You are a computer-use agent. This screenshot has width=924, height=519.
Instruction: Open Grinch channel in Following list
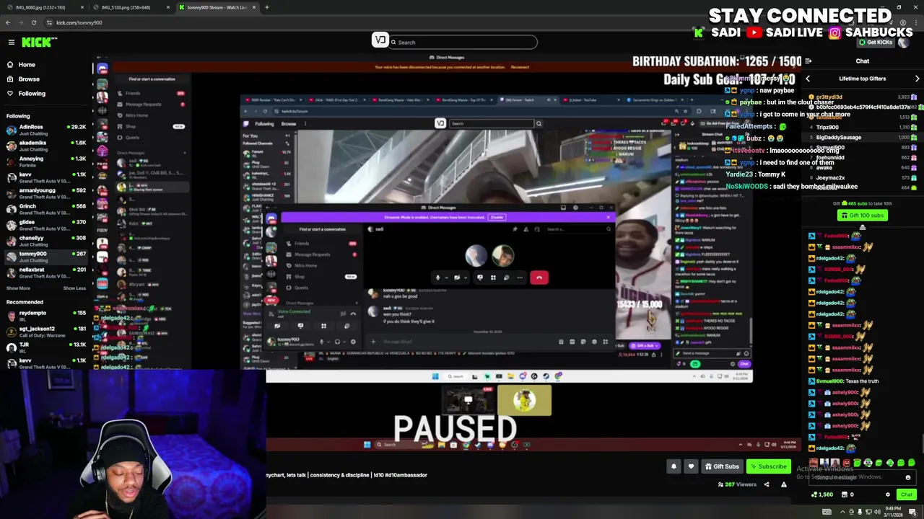pos(45,209)
